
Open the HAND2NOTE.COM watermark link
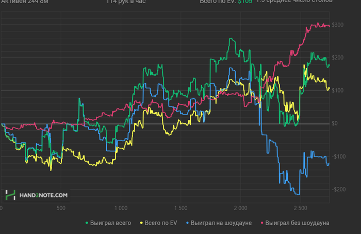(x=43, y=195)
